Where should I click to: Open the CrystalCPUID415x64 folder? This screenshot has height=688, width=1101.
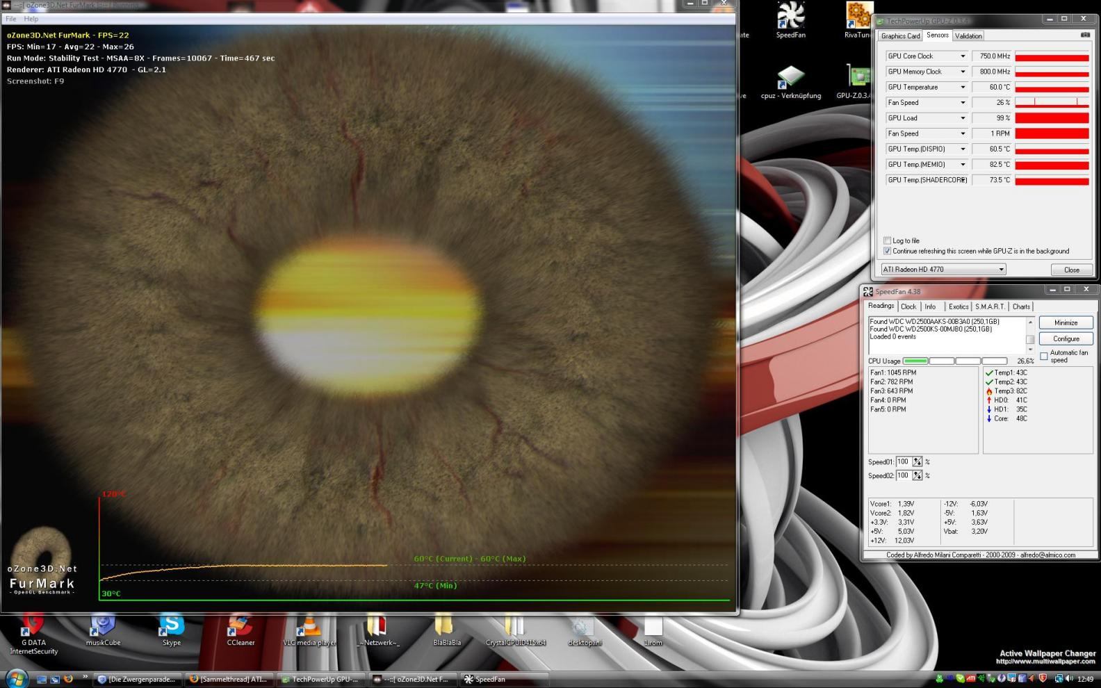(x=515, y=630)
